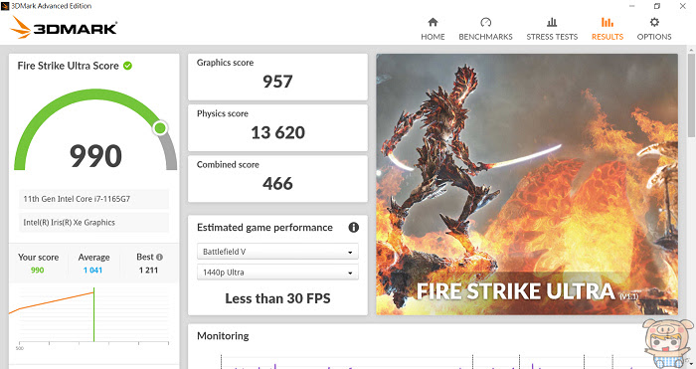Open the Options gear icon
This screenshot has width=696, height=369.
coord(654,22)
